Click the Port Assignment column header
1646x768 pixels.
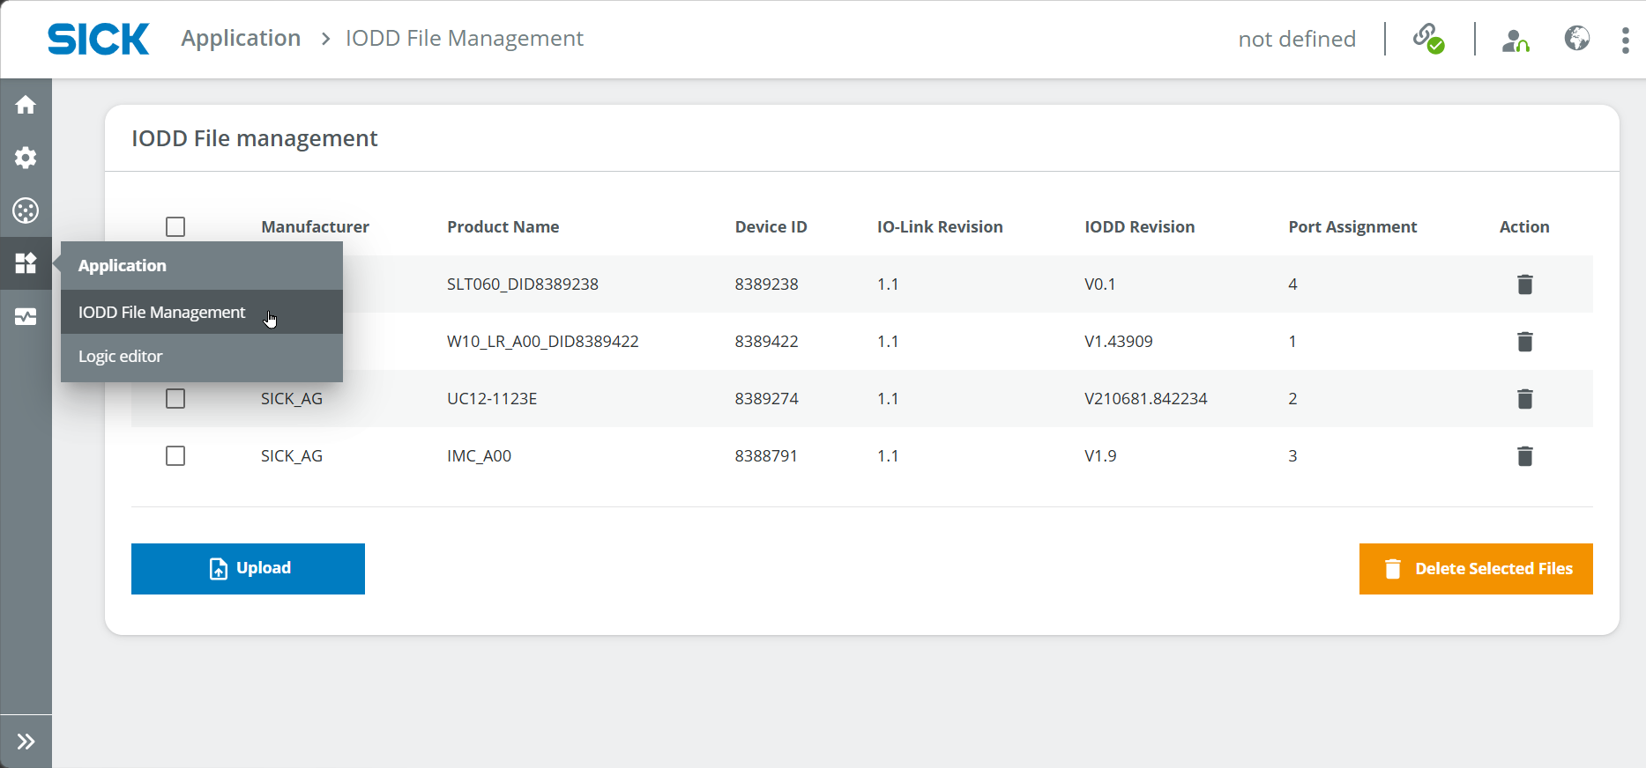[1352, 226]
